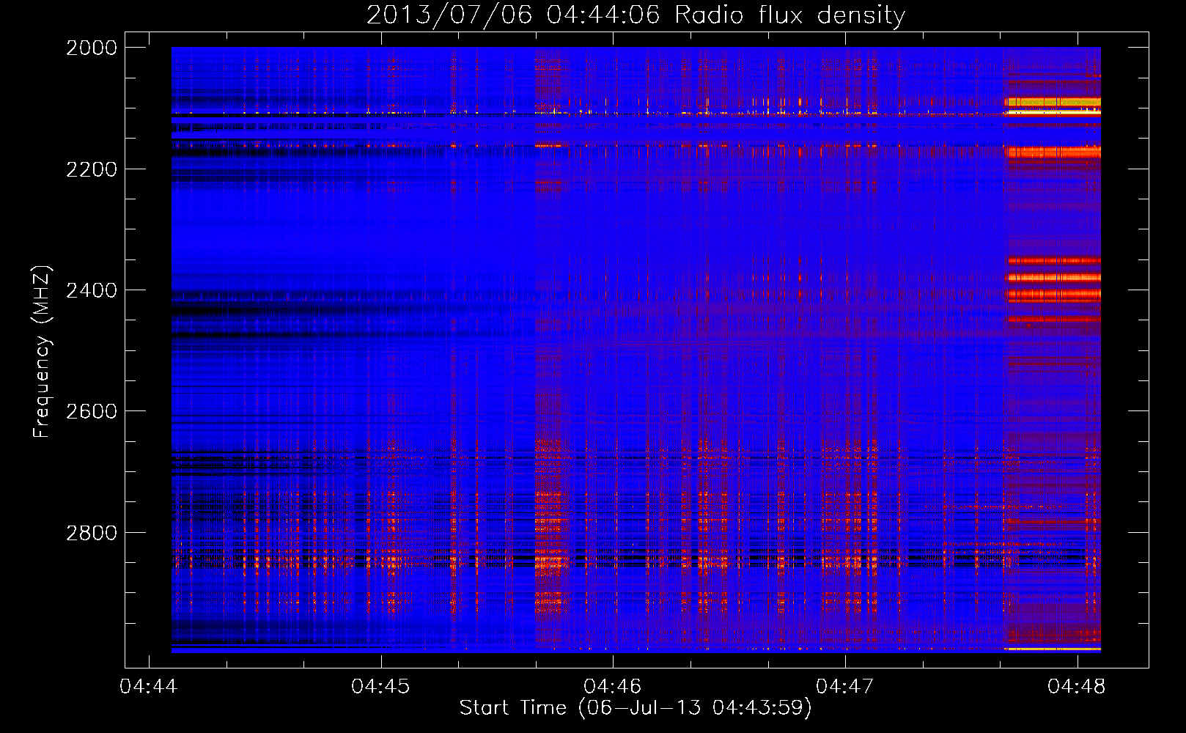Click the "Frequency (MHZ)" axis label
This screenshot has height=733, width=1186.
[42, 352]
